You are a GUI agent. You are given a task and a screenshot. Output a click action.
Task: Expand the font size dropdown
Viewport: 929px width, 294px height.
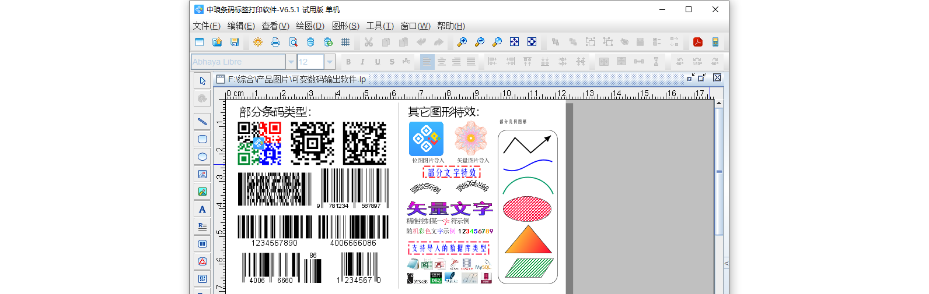point(330,62)
